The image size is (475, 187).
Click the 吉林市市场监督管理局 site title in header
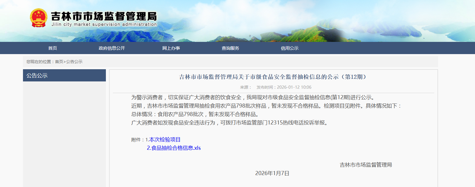pos(104,16)
